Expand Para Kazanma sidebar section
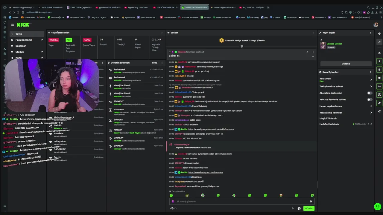This screenshot has height=215, width=383. [x=42, y=40]
